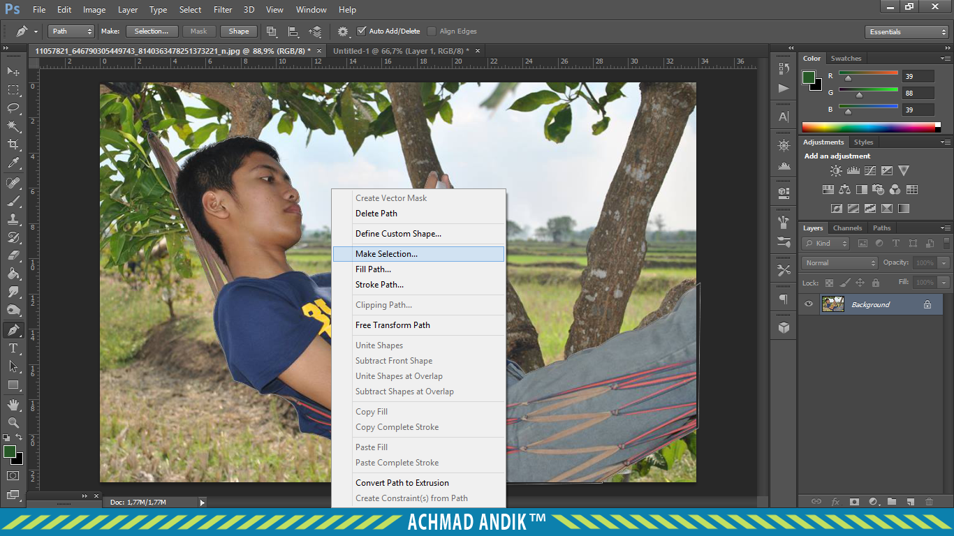Click the Shape button in options bar
The height and width of the screenshot is (536, 954).
pyautogui.click(x=239, y=31)
